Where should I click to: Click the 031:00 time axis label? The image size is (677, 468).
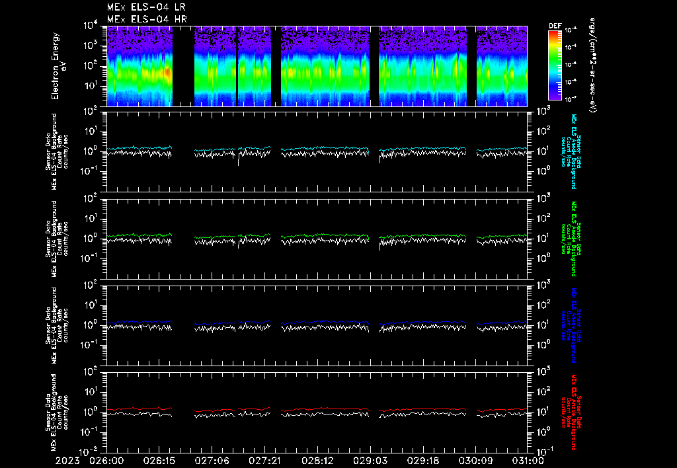[527, 461]
